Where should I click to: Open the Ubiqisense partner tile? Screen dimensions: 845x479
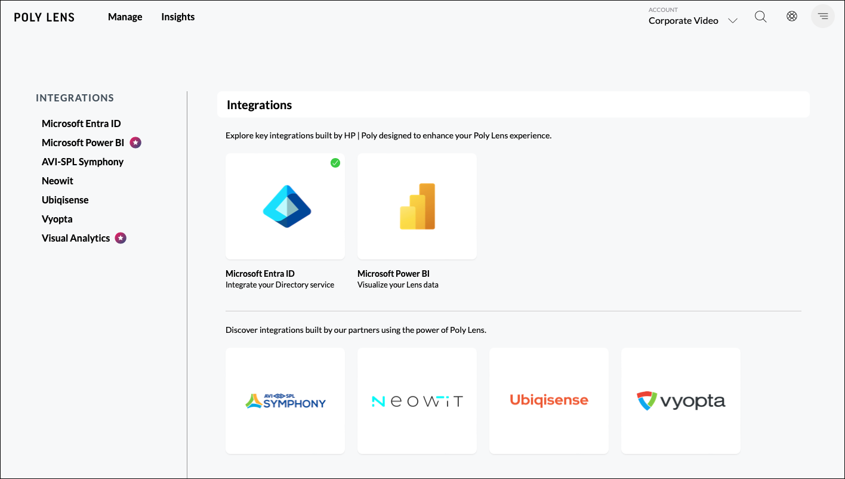point(548,400)
